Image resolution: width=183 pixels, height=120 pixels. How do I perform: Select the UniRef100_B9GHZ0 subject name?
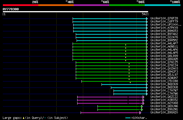point(164,113)
